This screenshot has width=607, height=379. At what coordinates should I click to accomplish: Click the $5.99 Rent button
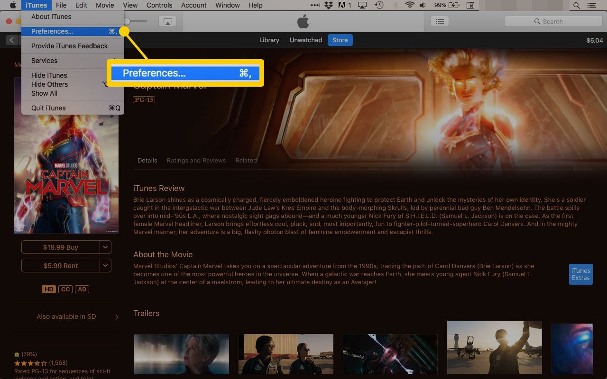click(61, 265)
